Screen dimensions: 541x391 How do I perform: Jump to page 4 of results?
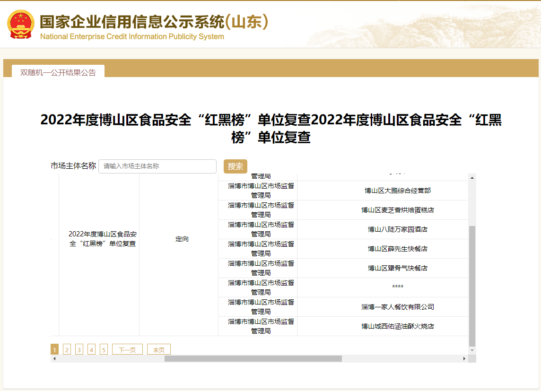tap(91, 350)
